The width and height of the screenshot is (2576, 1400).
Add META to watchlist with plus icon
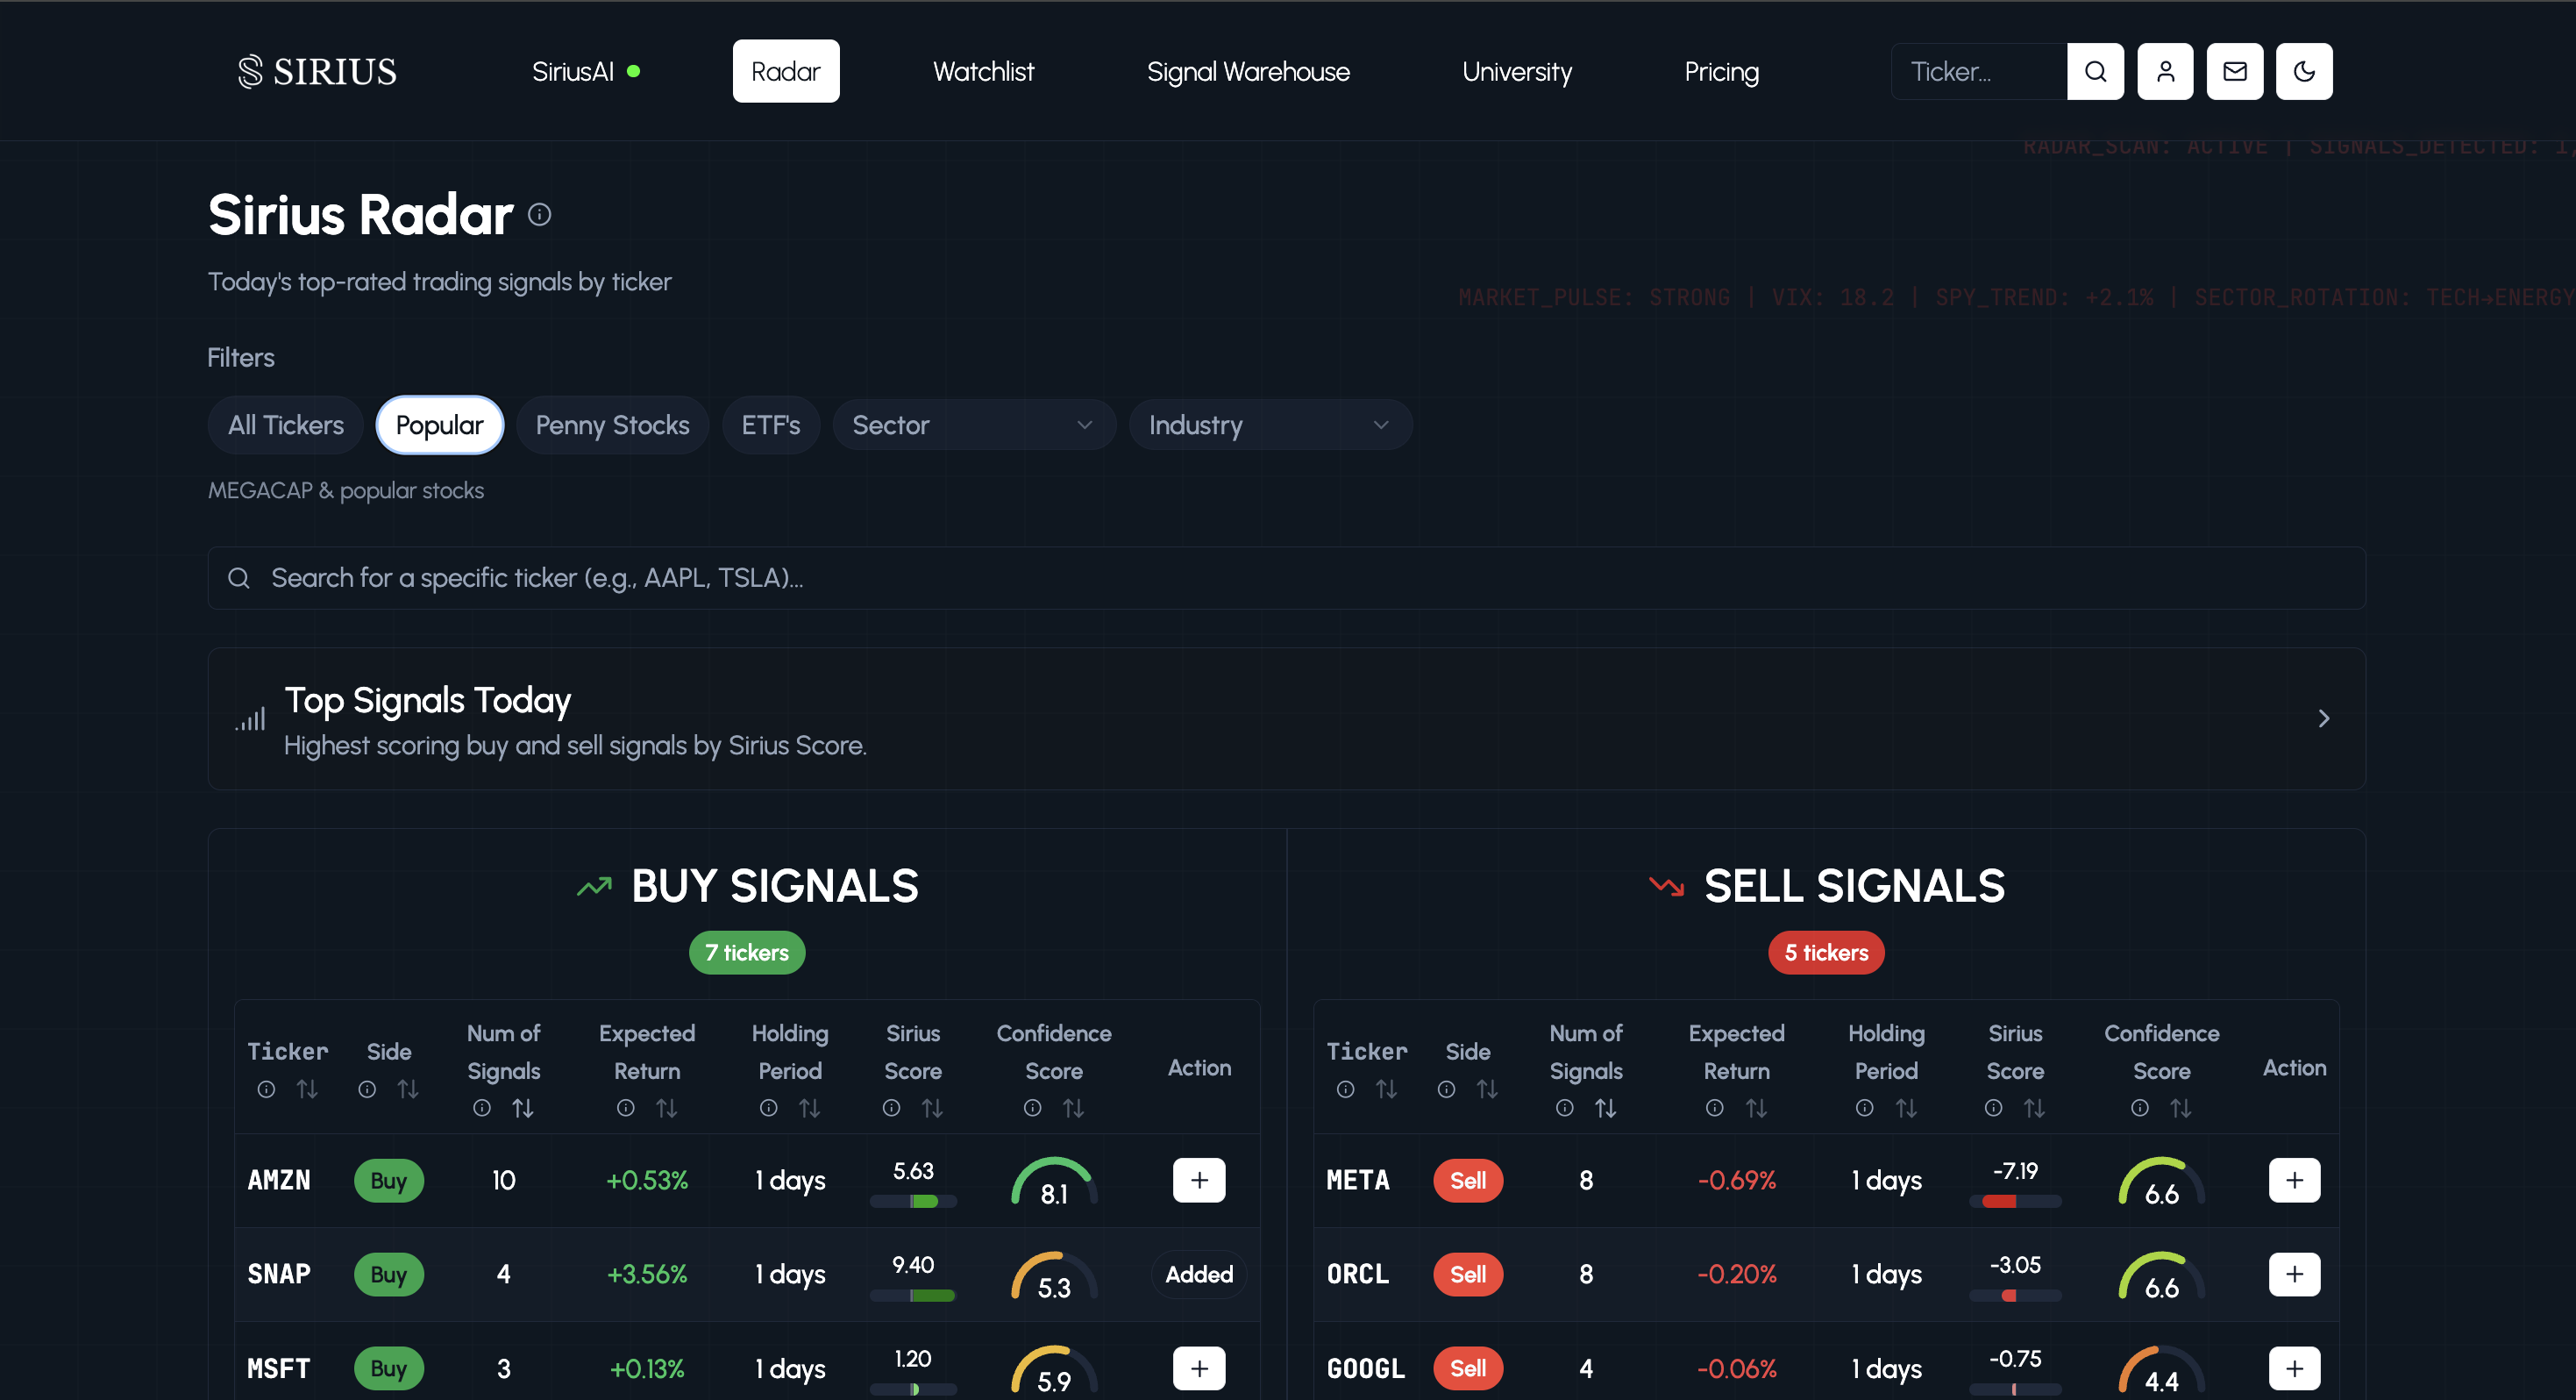[x=2293, y=1180]
